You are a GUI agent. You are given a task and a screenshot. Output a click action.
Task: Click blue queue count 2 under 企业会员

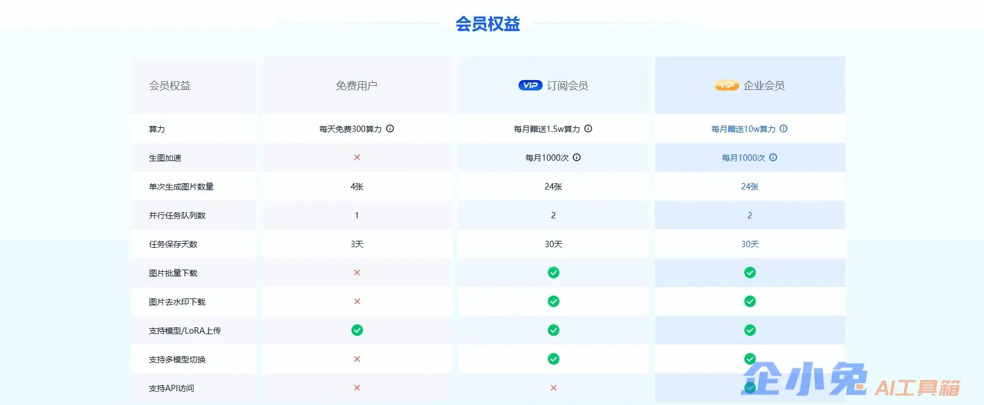(750, 215)
